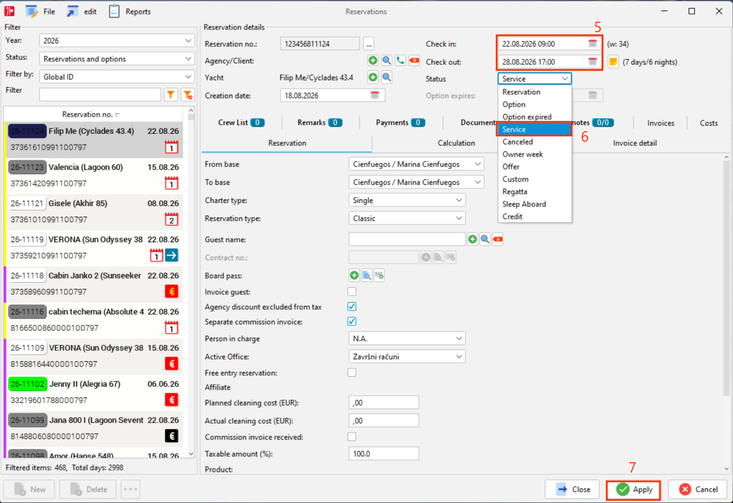Open reservation number ellipsis button
Screen dimensions: 733x503
(x=369, y=44)
